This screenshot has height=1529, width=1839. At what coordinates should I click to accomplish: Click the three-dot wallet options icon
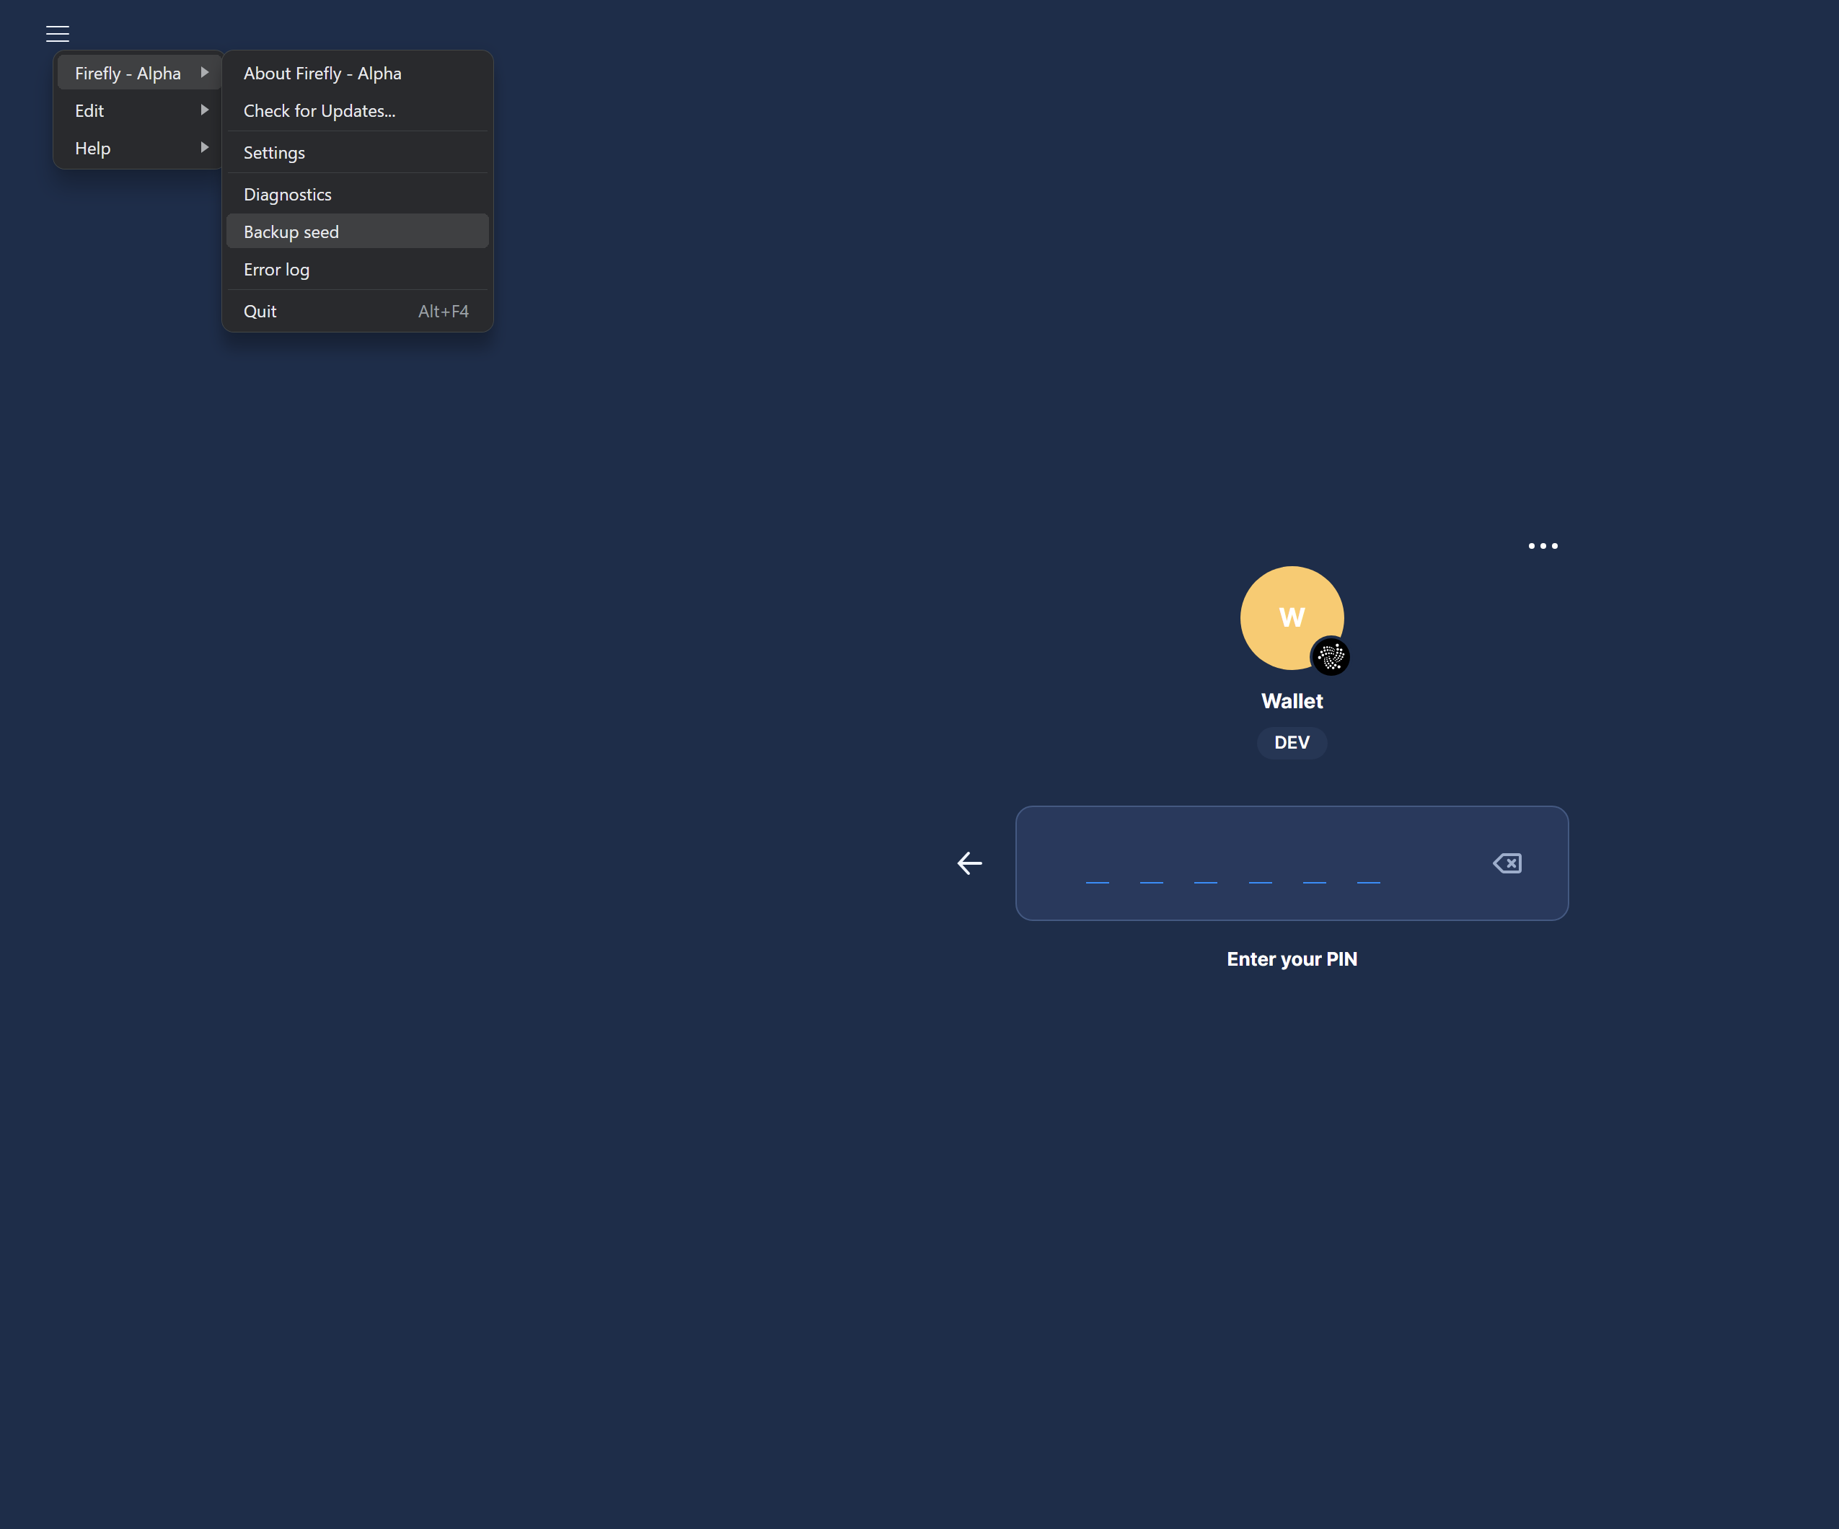1543,545
